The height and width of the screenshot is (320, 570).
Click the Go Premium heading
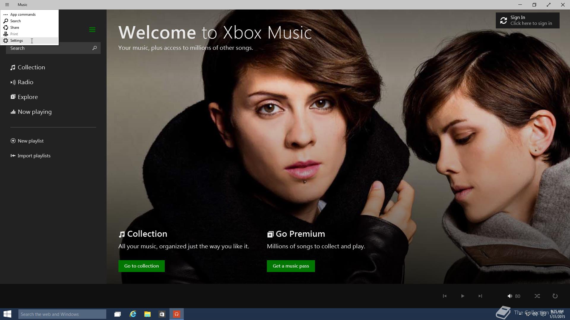296,234
